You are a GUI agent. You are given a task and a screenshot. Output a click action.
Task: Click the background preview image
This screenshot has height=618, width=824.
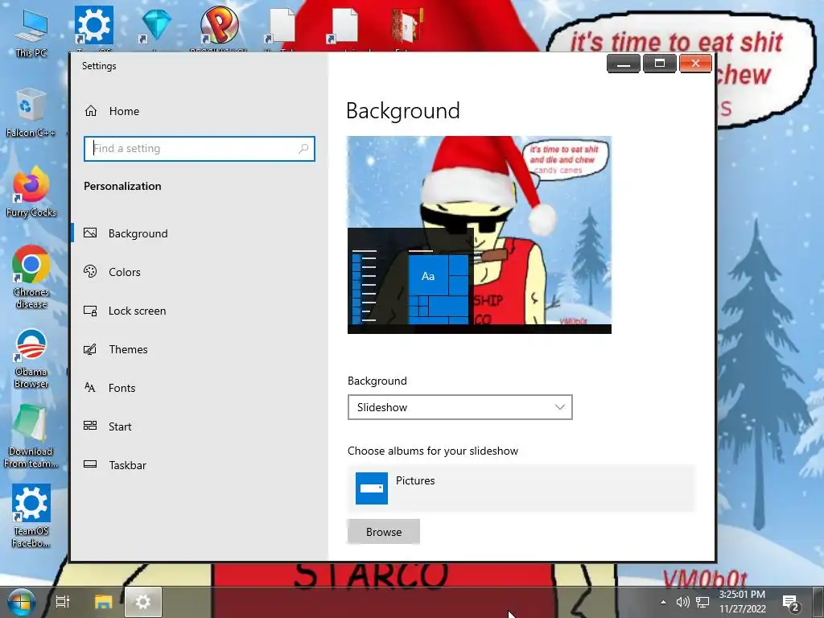(480, 235)
